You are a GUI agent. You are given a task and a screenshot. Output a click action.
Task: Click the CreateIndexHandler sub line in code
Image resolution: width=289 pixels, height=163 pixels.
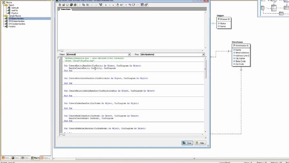click(101, 103)
